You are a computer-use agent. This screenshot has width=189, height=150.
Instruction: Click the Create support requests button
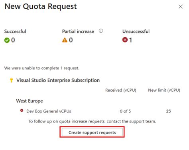pos(92,132)
